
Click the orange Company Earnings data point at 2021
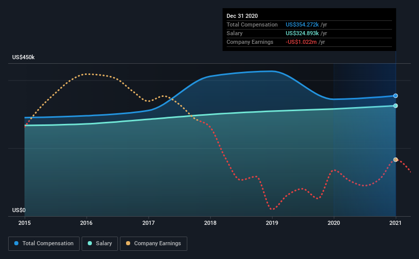(396, 160)
